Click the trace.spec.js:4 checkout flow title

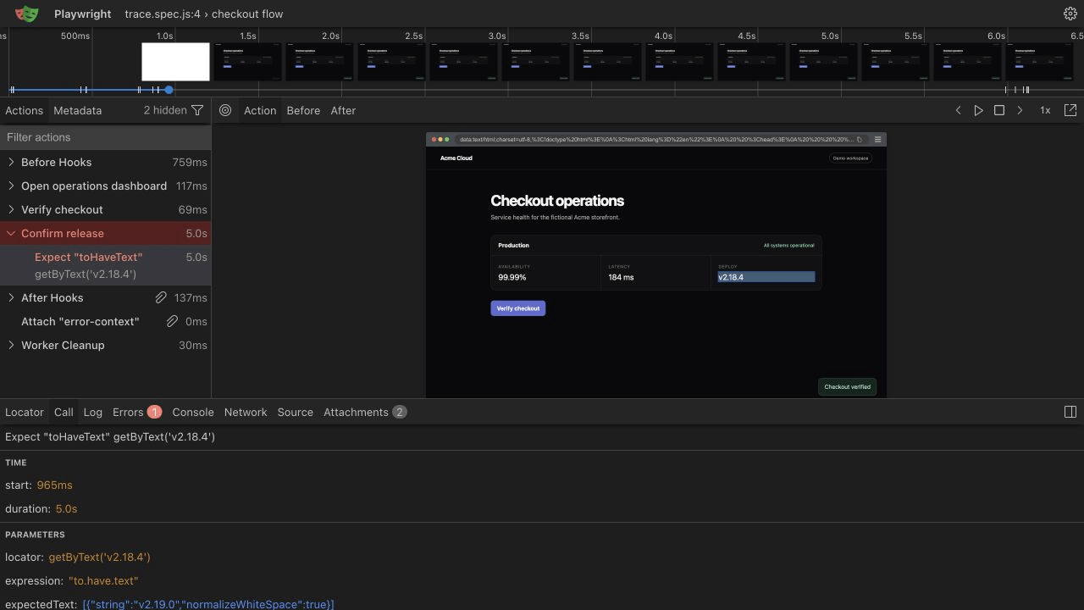(204, 14)
